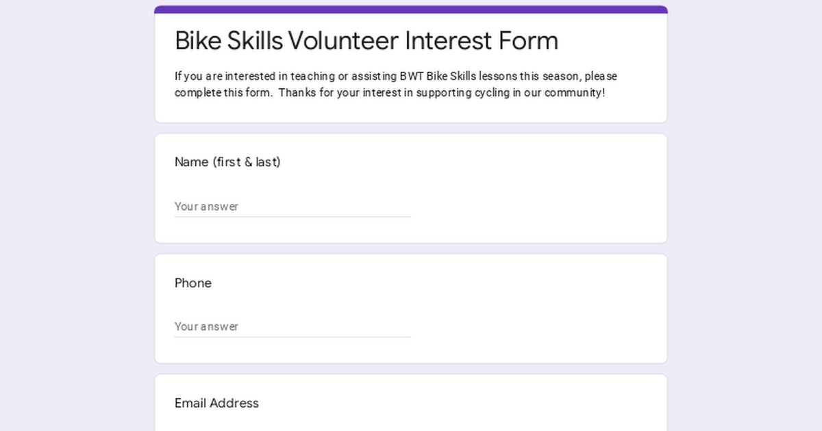Click the "Email Address" question label
Image resolution: width=822 pixels, height=431 pixels.
coord(216,403)
